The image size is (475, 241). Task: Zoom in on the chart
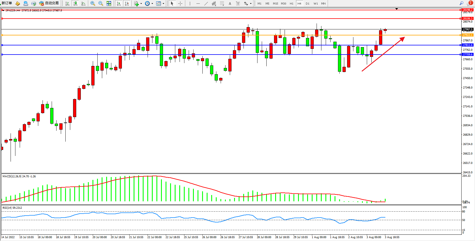coord(93,3)
